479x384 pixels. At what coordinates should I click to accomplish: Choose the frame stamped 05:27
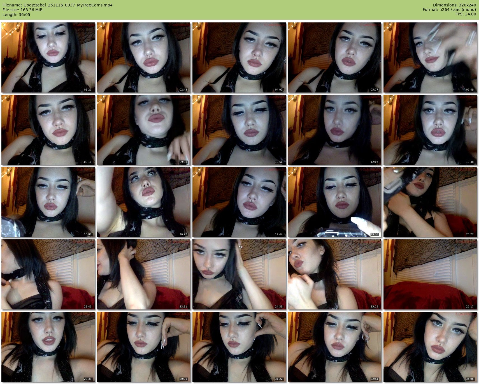coord(334,57)
